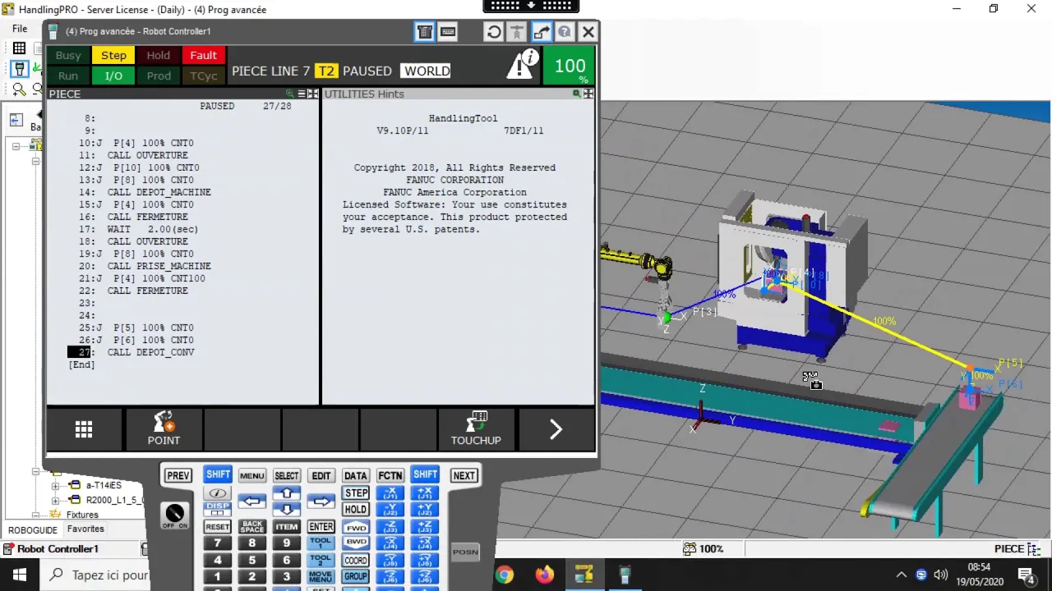Click the COORD key
This screenshot has width=1052, height=591.
click(x=356, y=561)
